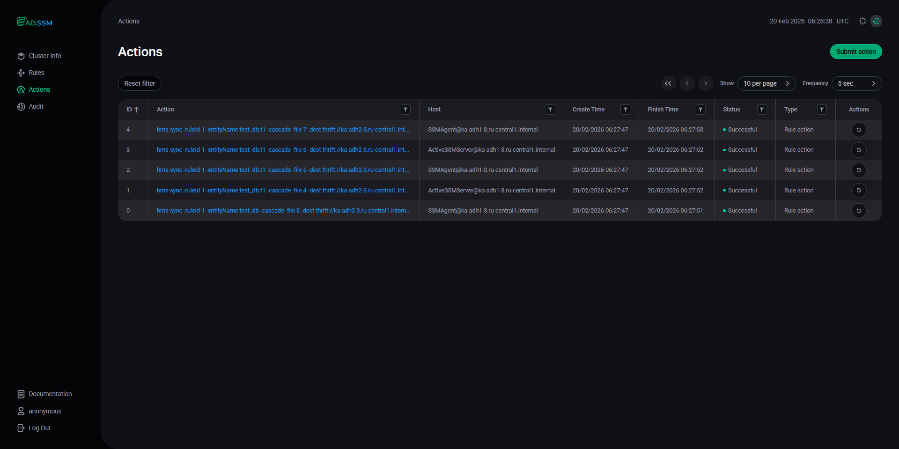
Task: Click the refresh status icon in header
Action: point(876,21)
